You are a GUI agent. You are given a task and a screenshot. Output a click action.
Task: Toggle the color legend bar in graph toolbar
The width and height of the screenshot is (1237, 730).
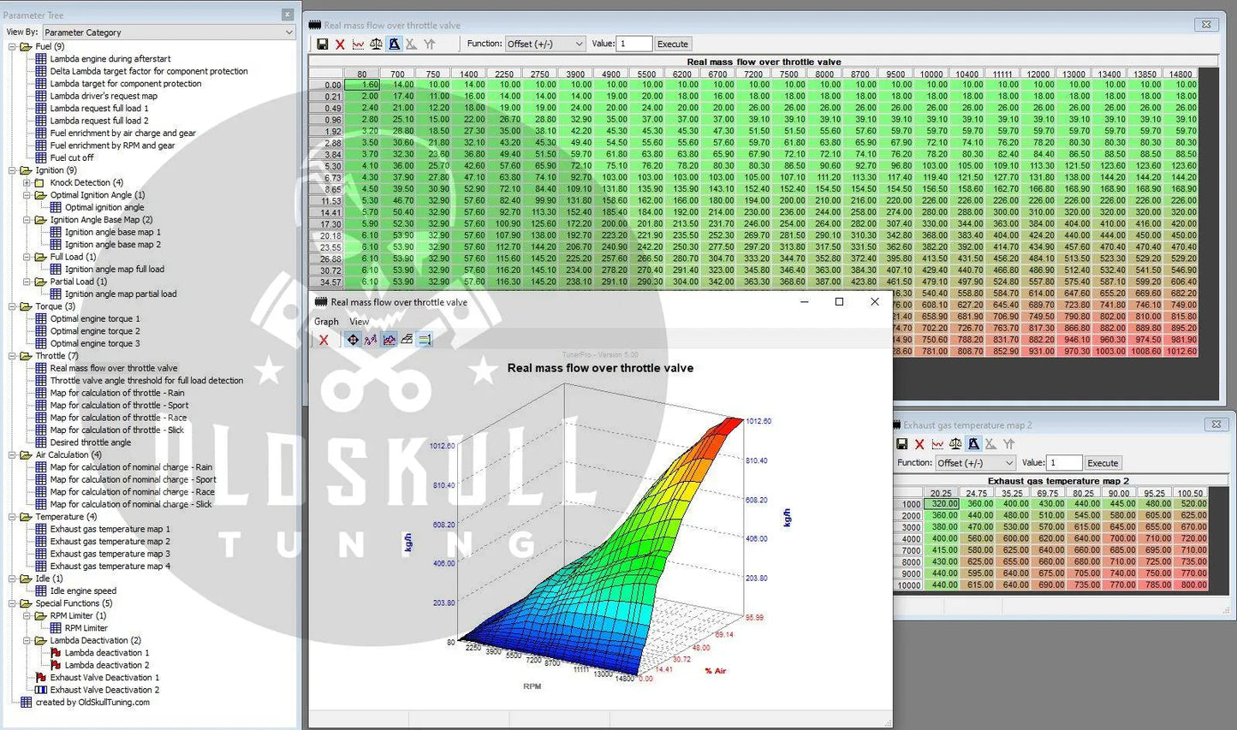point(425,340)
